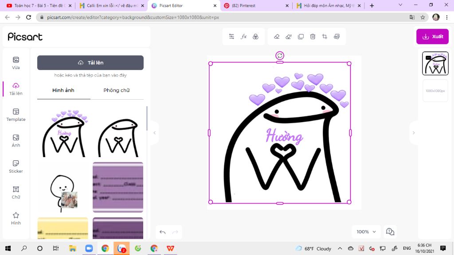The image size is (454, 255).
Task: Select the Crop tool
Action: tap(325, 36)
